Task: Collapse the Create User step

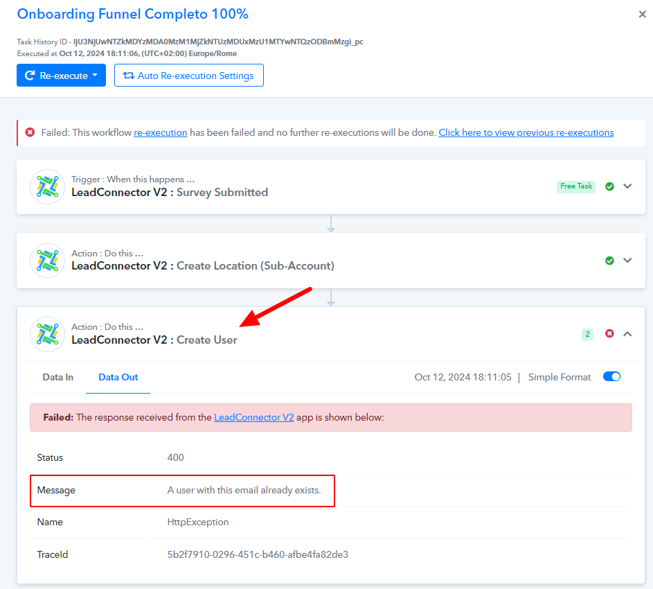Action: point(627,334)
